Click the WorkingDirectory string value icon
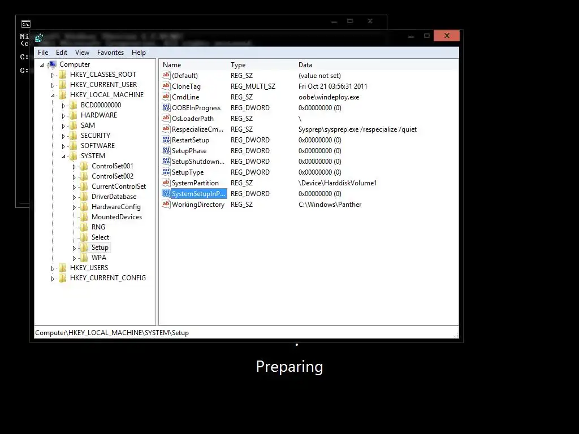The width and height of the screenshot is (579, 434). (x=166, y=203)
